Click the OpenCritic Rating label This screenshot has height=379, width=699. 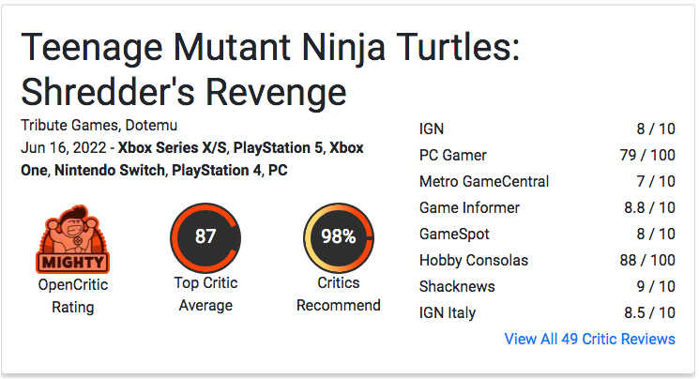(72, 296)
